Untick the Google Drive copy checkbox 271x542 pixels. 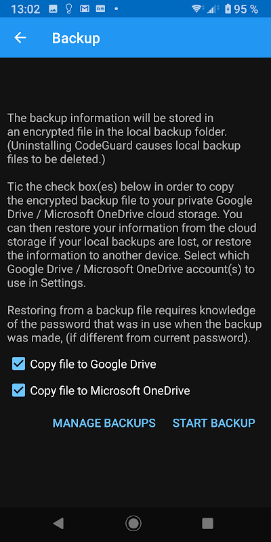(19, 364)
